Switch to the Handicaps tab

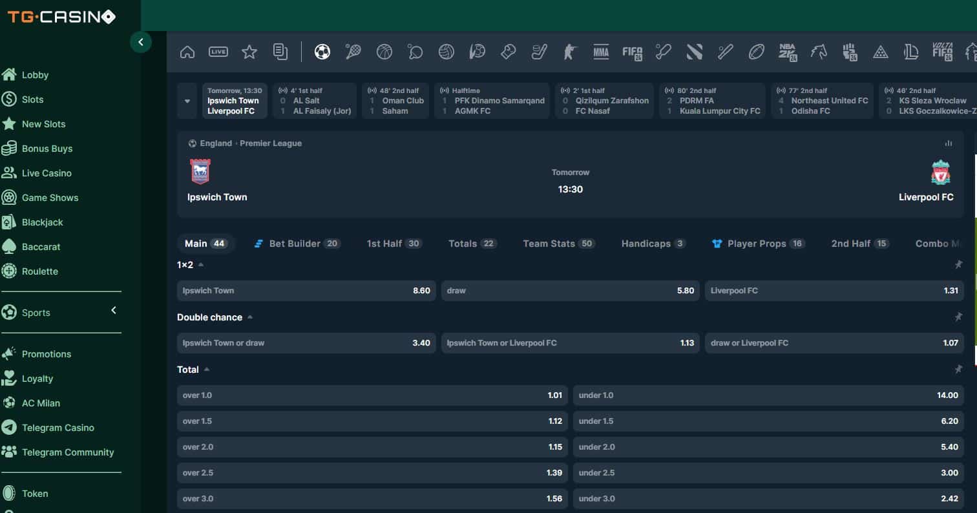click(x=653, y=244)
